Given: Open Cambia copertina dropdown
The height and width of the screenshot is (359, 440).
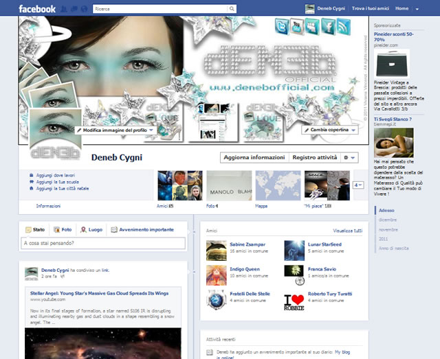Looking at the screenshot, I should click(x=330, y=130).
